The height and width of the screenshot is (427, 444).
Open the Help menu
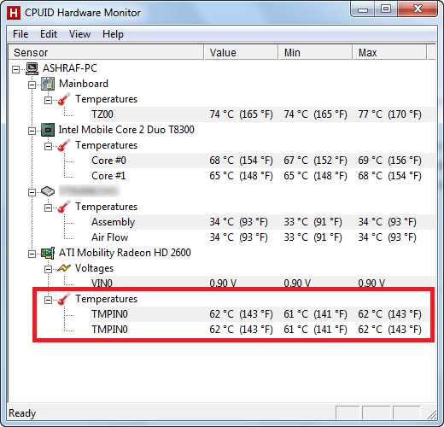tap(113, 34)
